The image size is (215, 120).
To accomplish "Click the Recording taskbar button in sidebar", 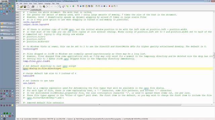I will [x=8, y=31].
